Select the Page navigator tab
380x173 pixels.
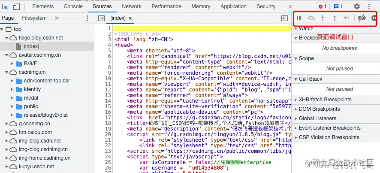pos(8,18)
